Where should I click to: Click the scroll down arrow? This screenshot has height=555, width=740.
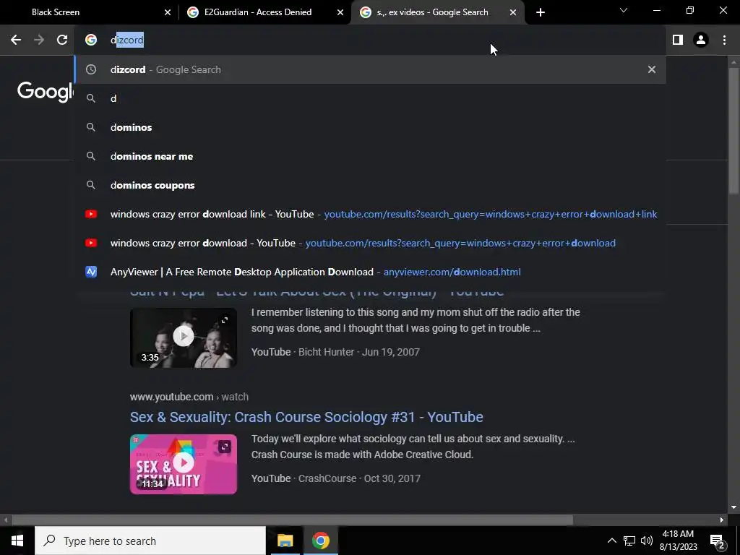click(733, 508)
